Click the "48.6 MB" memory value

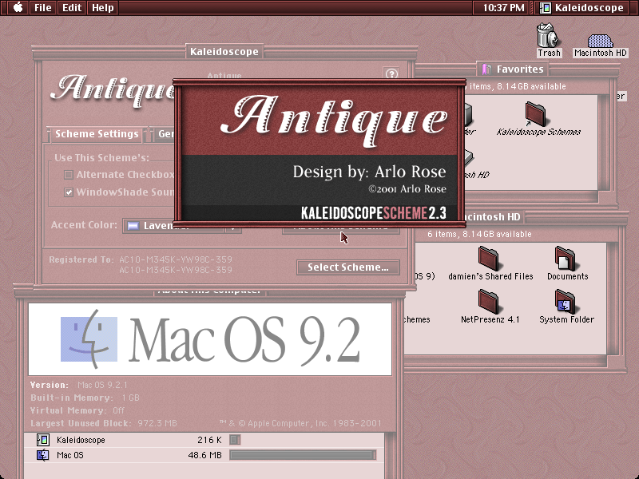[x=205, y=455]
